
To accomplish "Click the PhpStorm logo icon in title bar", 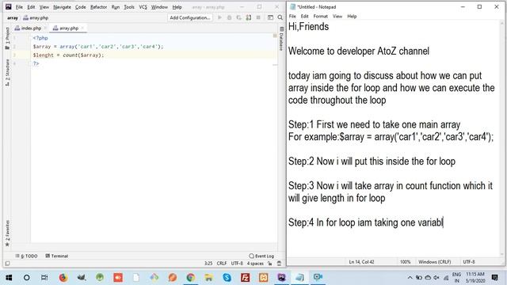I will click(9, 6).
